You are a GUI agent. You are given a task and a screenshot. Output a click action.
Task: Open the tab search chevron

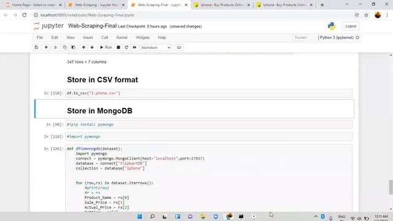[347, 4]
